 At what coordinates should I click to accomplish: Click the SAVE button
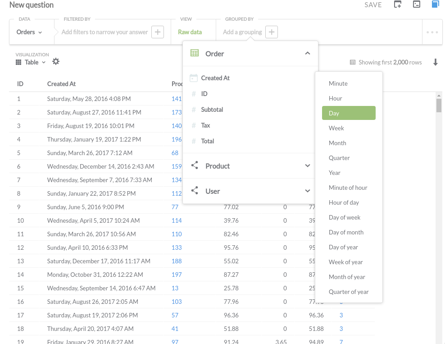(x=373, y=5)
